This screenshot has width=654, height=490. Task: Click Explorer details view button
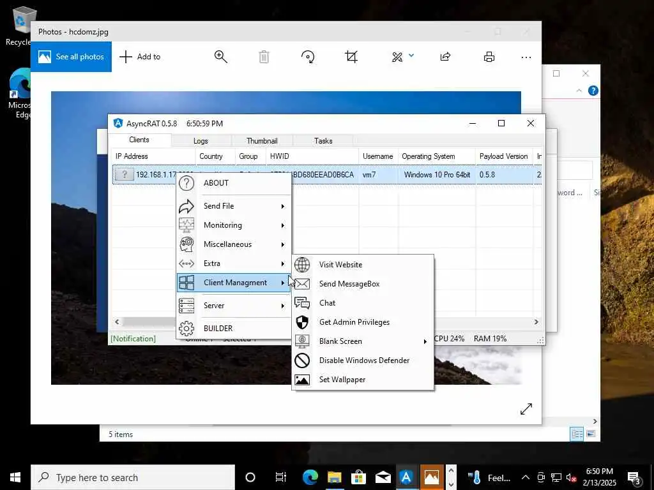pyautogui.click(x=577, y=434)
